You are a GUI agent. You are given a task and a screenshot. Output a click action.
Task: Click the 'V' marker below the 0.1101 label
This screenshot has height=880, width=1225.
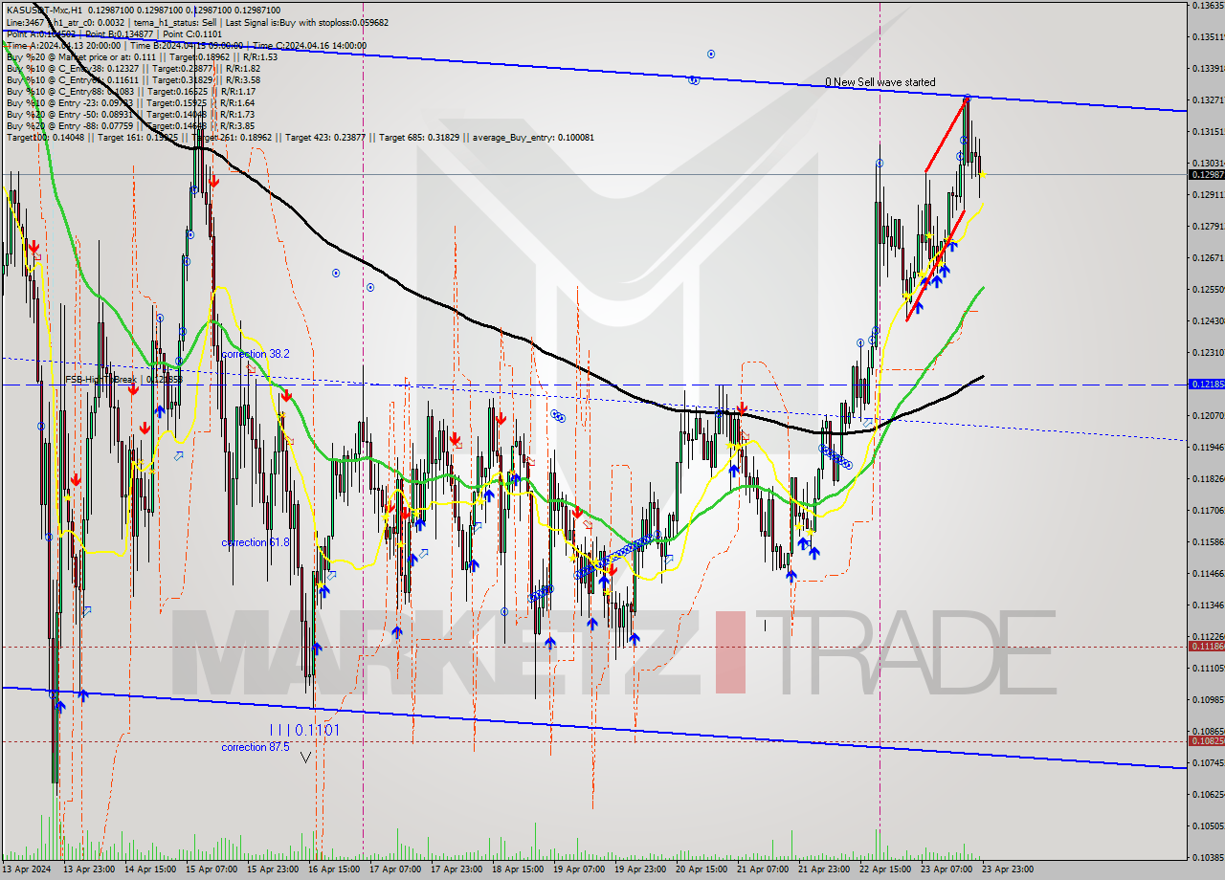point(305,757)
